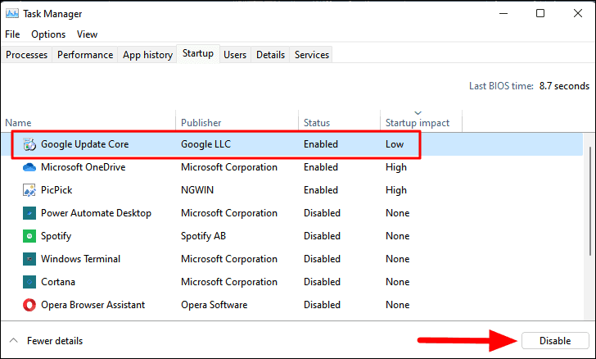Switch to the Details tab

coord(270,55)
